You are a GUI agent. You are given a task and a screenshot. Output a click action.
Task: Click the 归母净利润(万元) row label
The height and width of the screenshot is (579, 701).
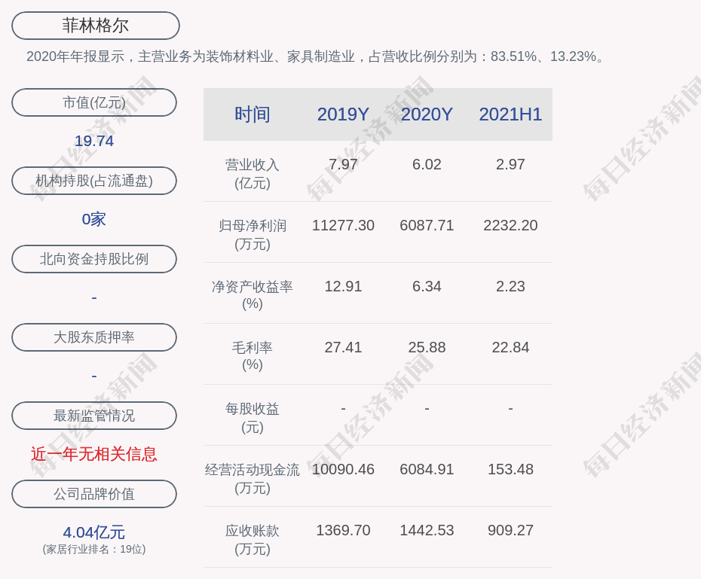pos(253,235)
